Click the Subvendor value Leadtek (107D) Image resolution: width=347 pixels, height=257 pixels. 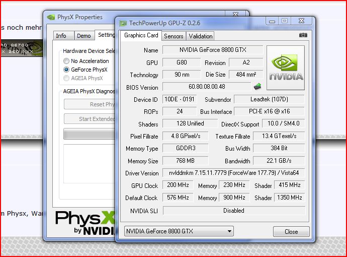(x=269, y=99)
